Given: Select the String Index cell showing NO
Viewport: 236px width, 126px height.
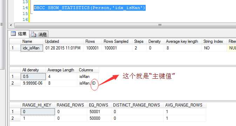Looking at the screenshot, I should 214,48.
